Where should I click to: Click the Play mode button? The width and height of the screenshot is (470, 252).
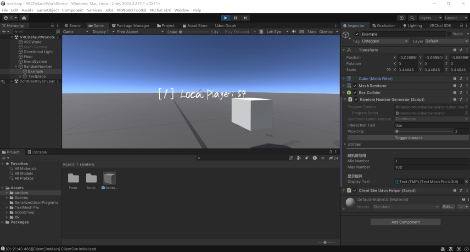pos(225,18)
